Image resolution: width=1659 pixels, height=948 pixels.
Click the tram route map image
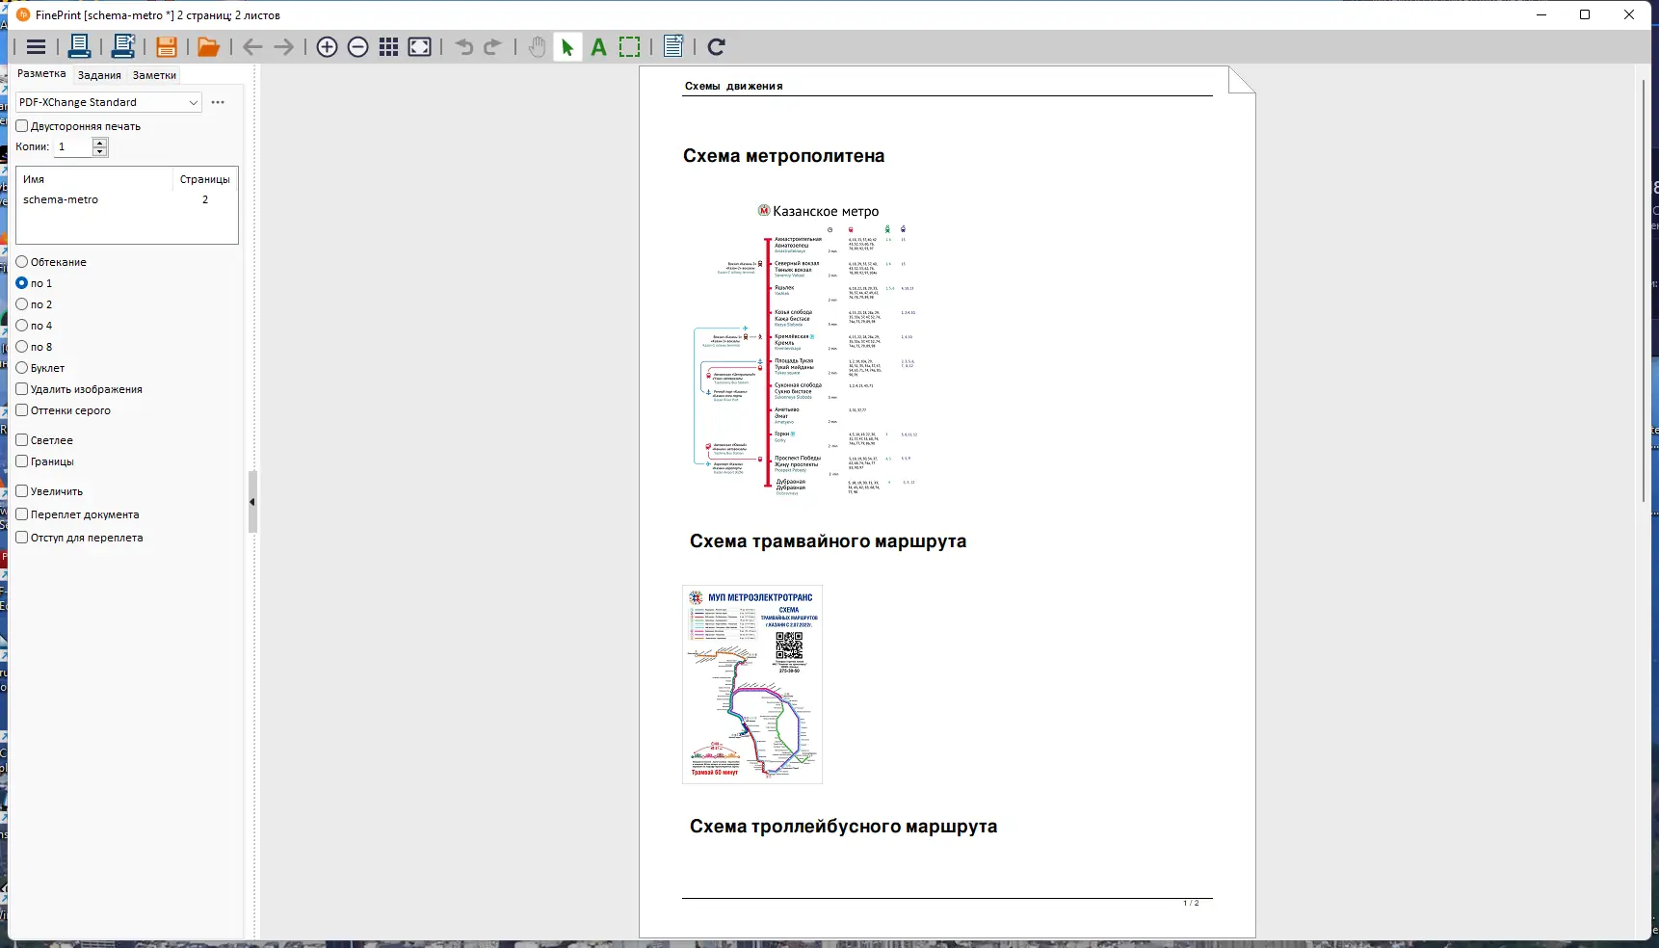[x=752, y=684]
